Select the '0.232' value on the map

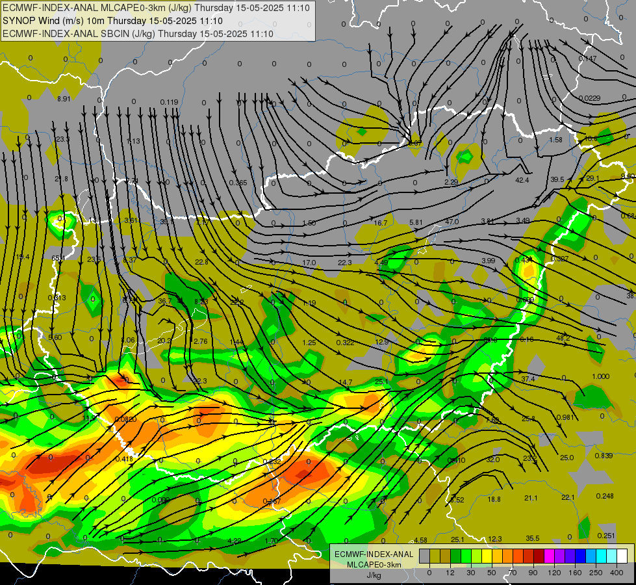[272, 461]
